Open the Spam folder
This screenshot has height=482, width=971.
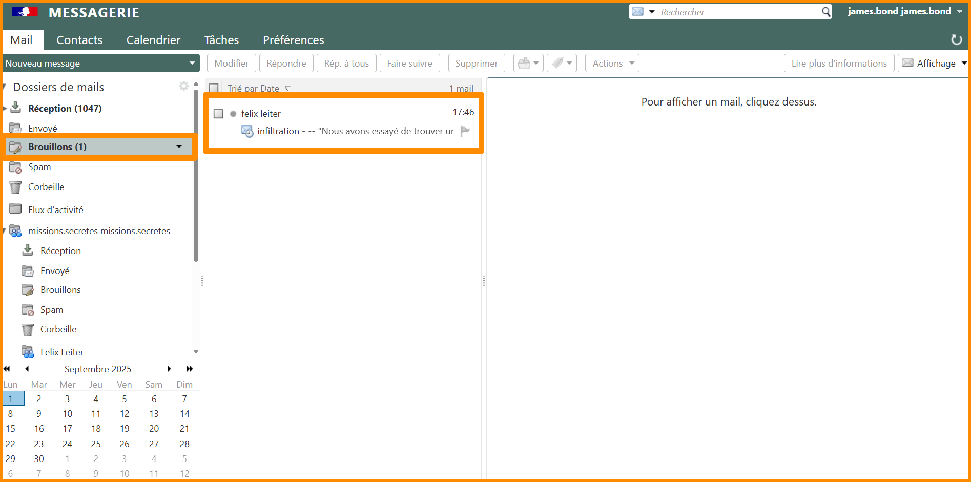click(39, 167)
